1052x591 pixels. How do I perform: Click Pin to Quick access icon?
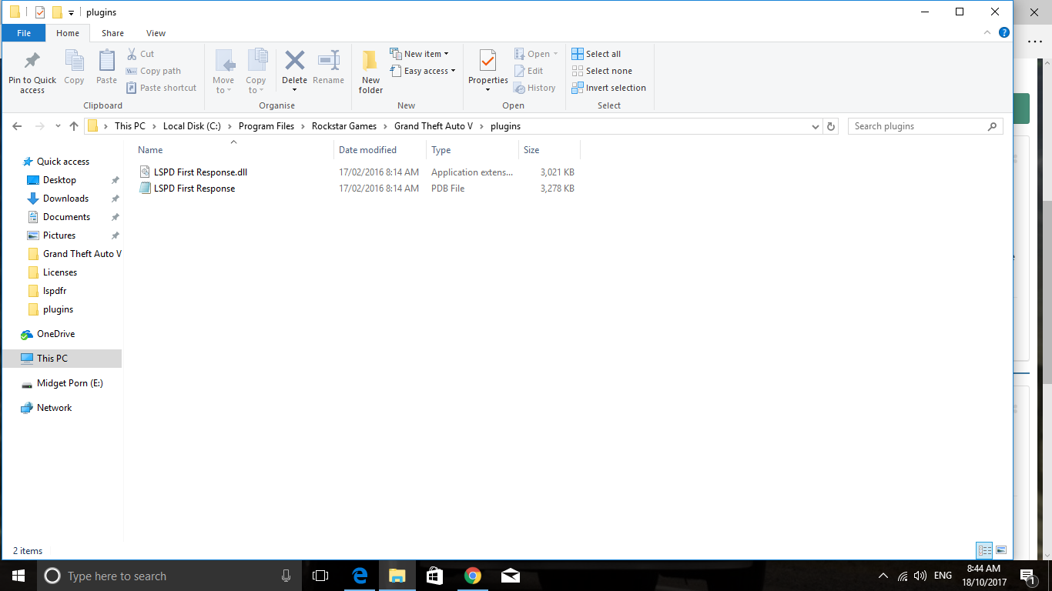coord(32,61)
